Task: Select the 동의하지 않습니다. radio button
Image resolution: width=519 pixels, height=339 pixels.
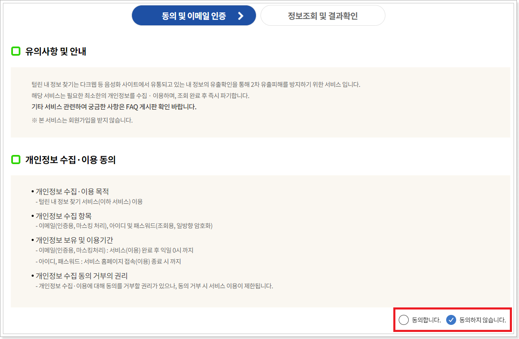Action: click(451, 320)
